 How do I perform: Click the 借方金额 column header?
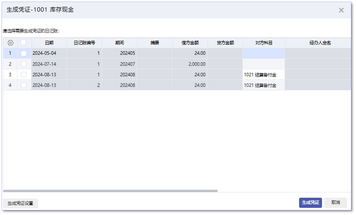190,43
